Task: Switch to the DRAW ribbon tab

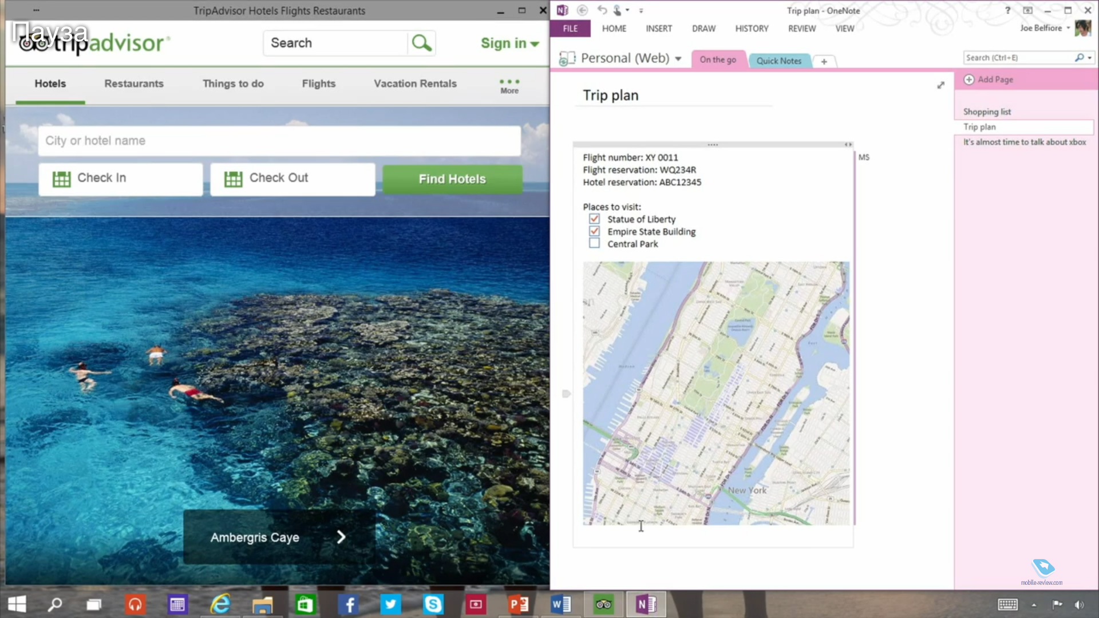Action: 703,29
